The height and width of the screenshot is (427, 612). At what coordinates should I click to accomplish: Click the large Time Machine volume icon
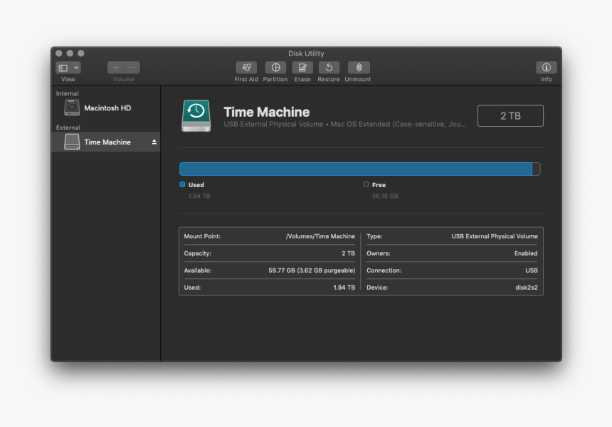coord(196,115)
